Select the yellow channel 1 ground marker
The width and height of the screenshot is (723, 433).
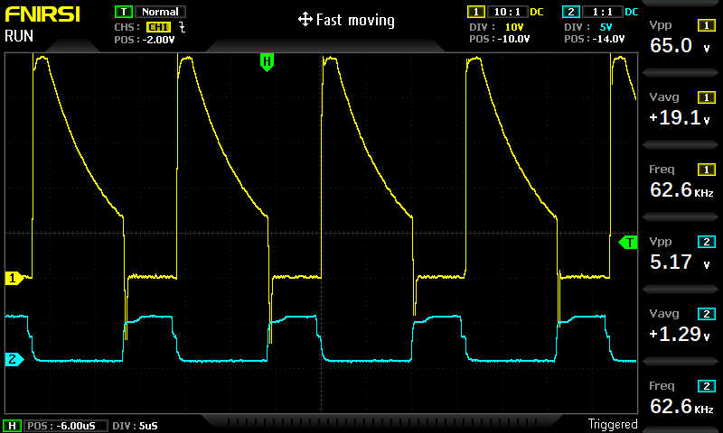tap(14, 278)
